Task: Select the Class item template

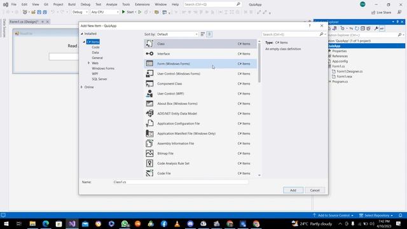Action: 200,44
